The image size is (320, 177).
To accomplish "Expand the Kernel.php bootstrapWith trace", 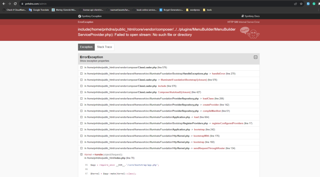I will coord(82,136).
